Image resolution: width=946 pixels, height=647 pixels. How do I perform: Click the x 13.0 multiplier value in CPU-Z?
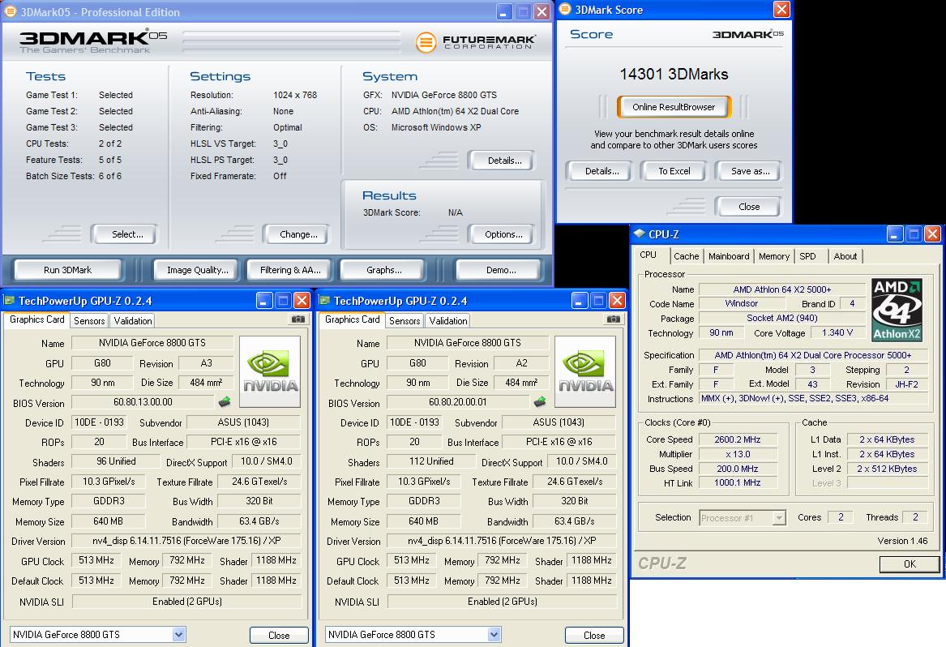click(x=737, y=454)
